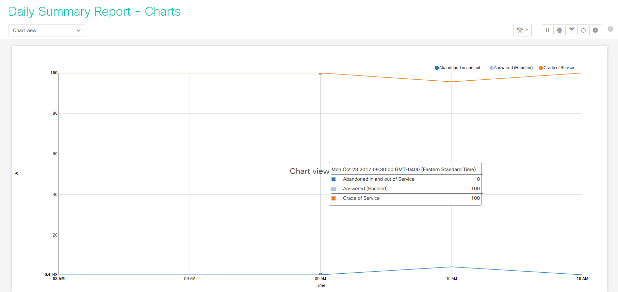Image resolution: width=618 pixels, height=292 pixels.
Task: Click the Time axis label
Action: pyautogui.click(x=320, y=286)
